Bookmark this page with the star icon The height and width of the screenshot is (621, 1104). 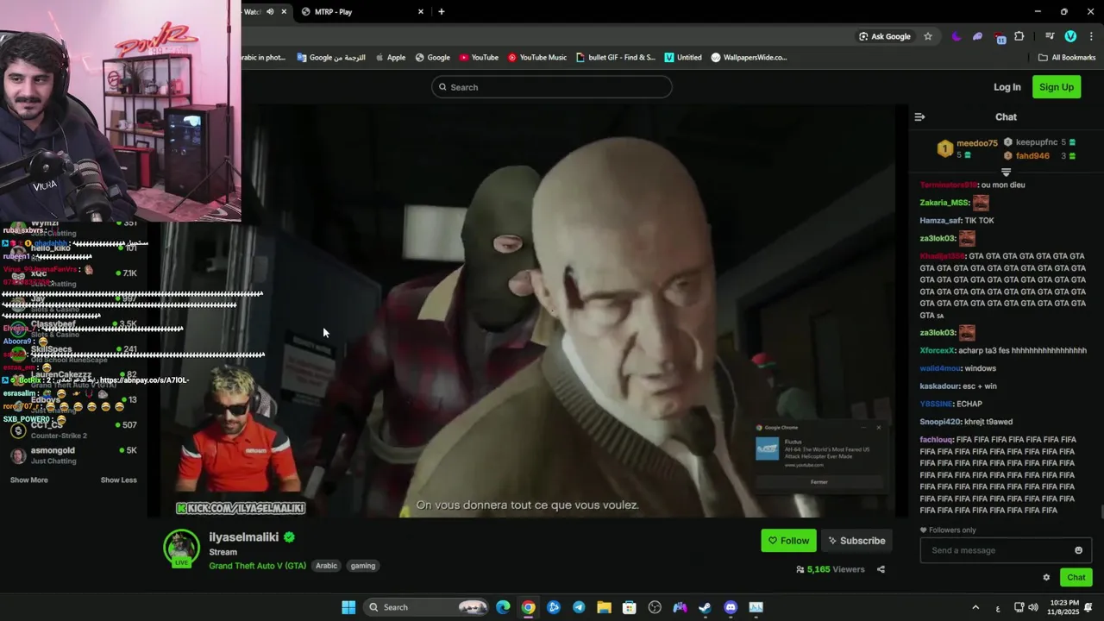[x=928, y=36]
